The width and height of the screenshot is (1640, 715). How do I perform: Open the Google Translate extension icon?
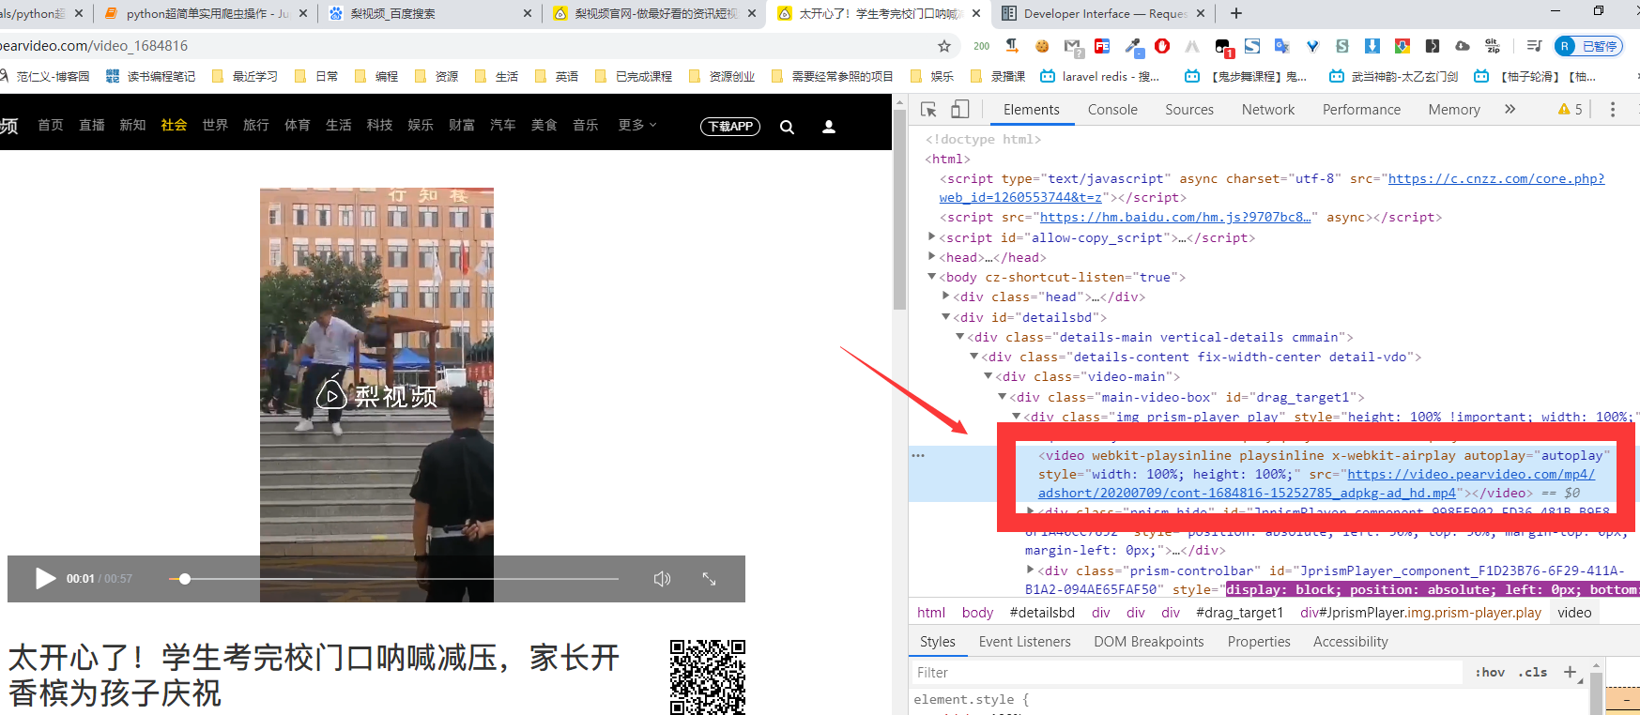1282,46
